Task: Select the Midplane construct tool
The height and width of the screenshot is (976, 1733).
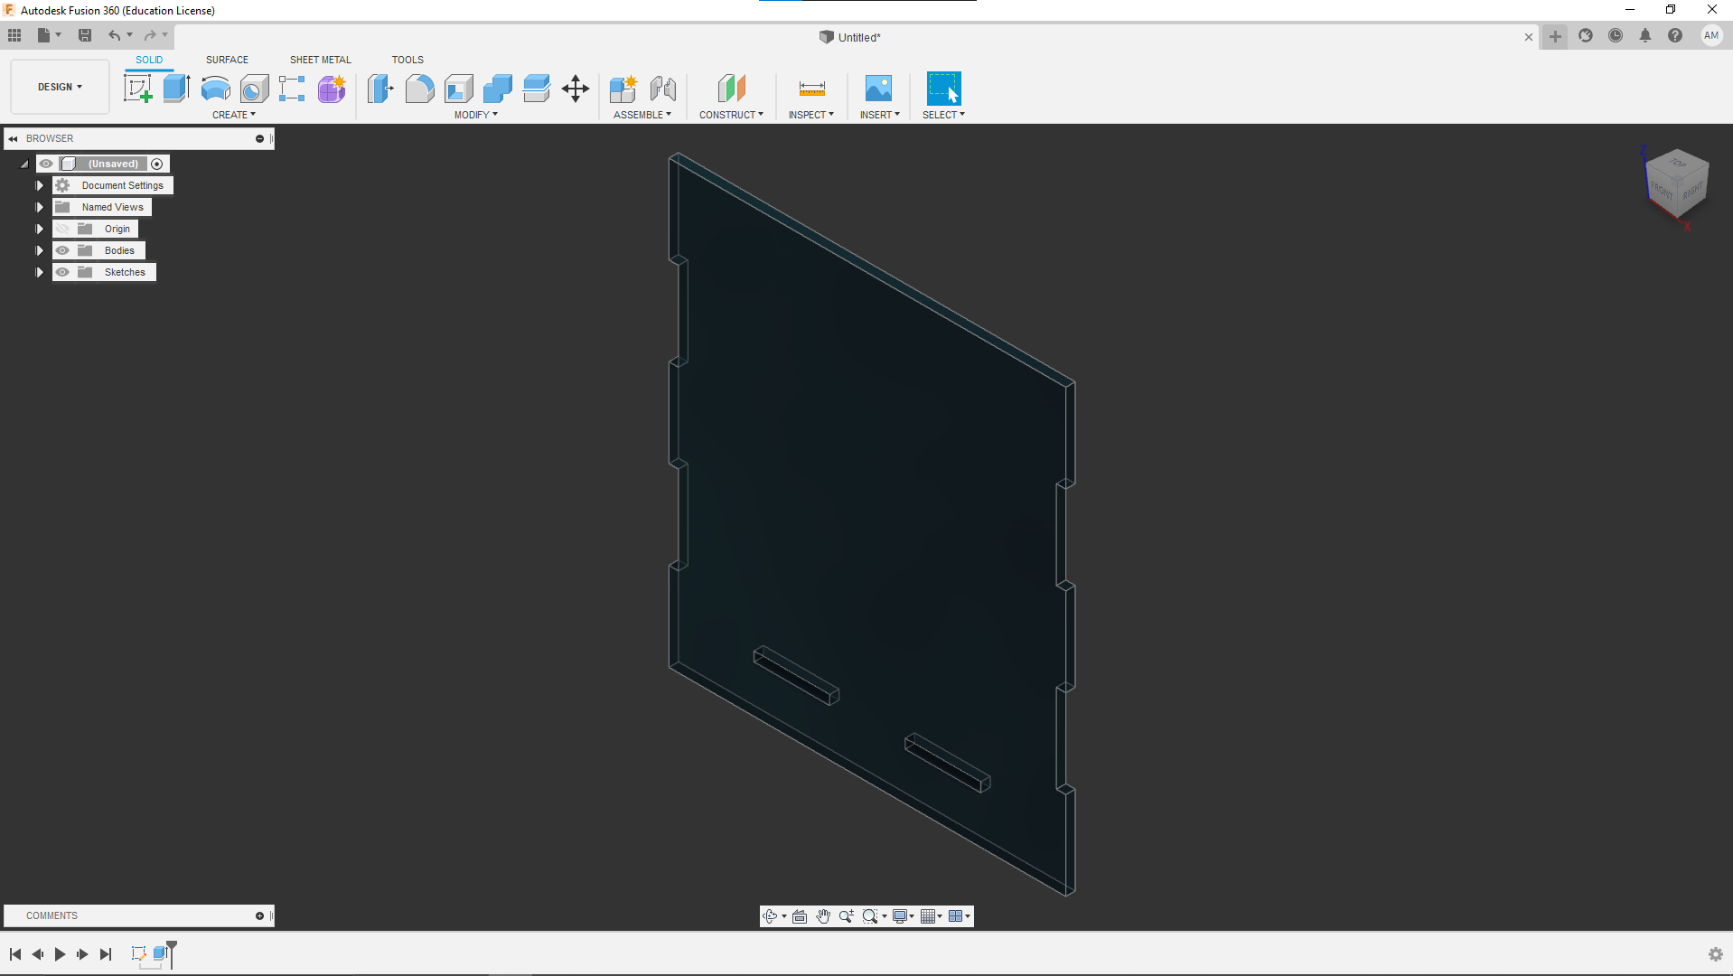Action: (x=731, y=89)
